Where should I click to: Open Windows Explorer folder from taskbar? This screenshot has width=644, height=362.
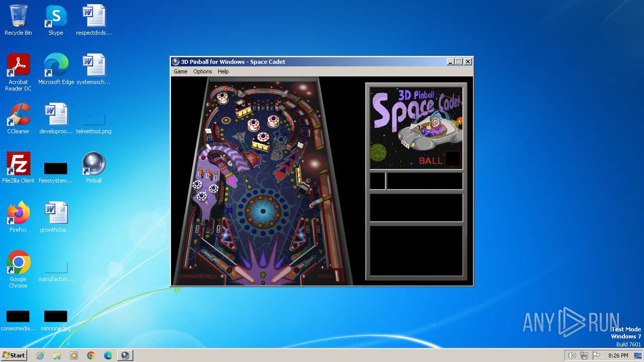[x=57, y=355]
